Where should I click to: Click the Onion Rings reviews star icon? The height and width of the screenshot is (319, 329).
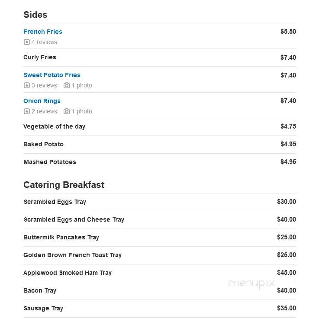(x=27, y=111)
